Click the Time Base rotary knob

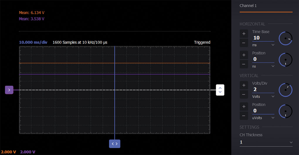[286, 38]
